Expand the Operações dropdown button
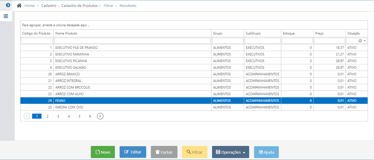This screenshot has width=374, height=160. point(231,152)
